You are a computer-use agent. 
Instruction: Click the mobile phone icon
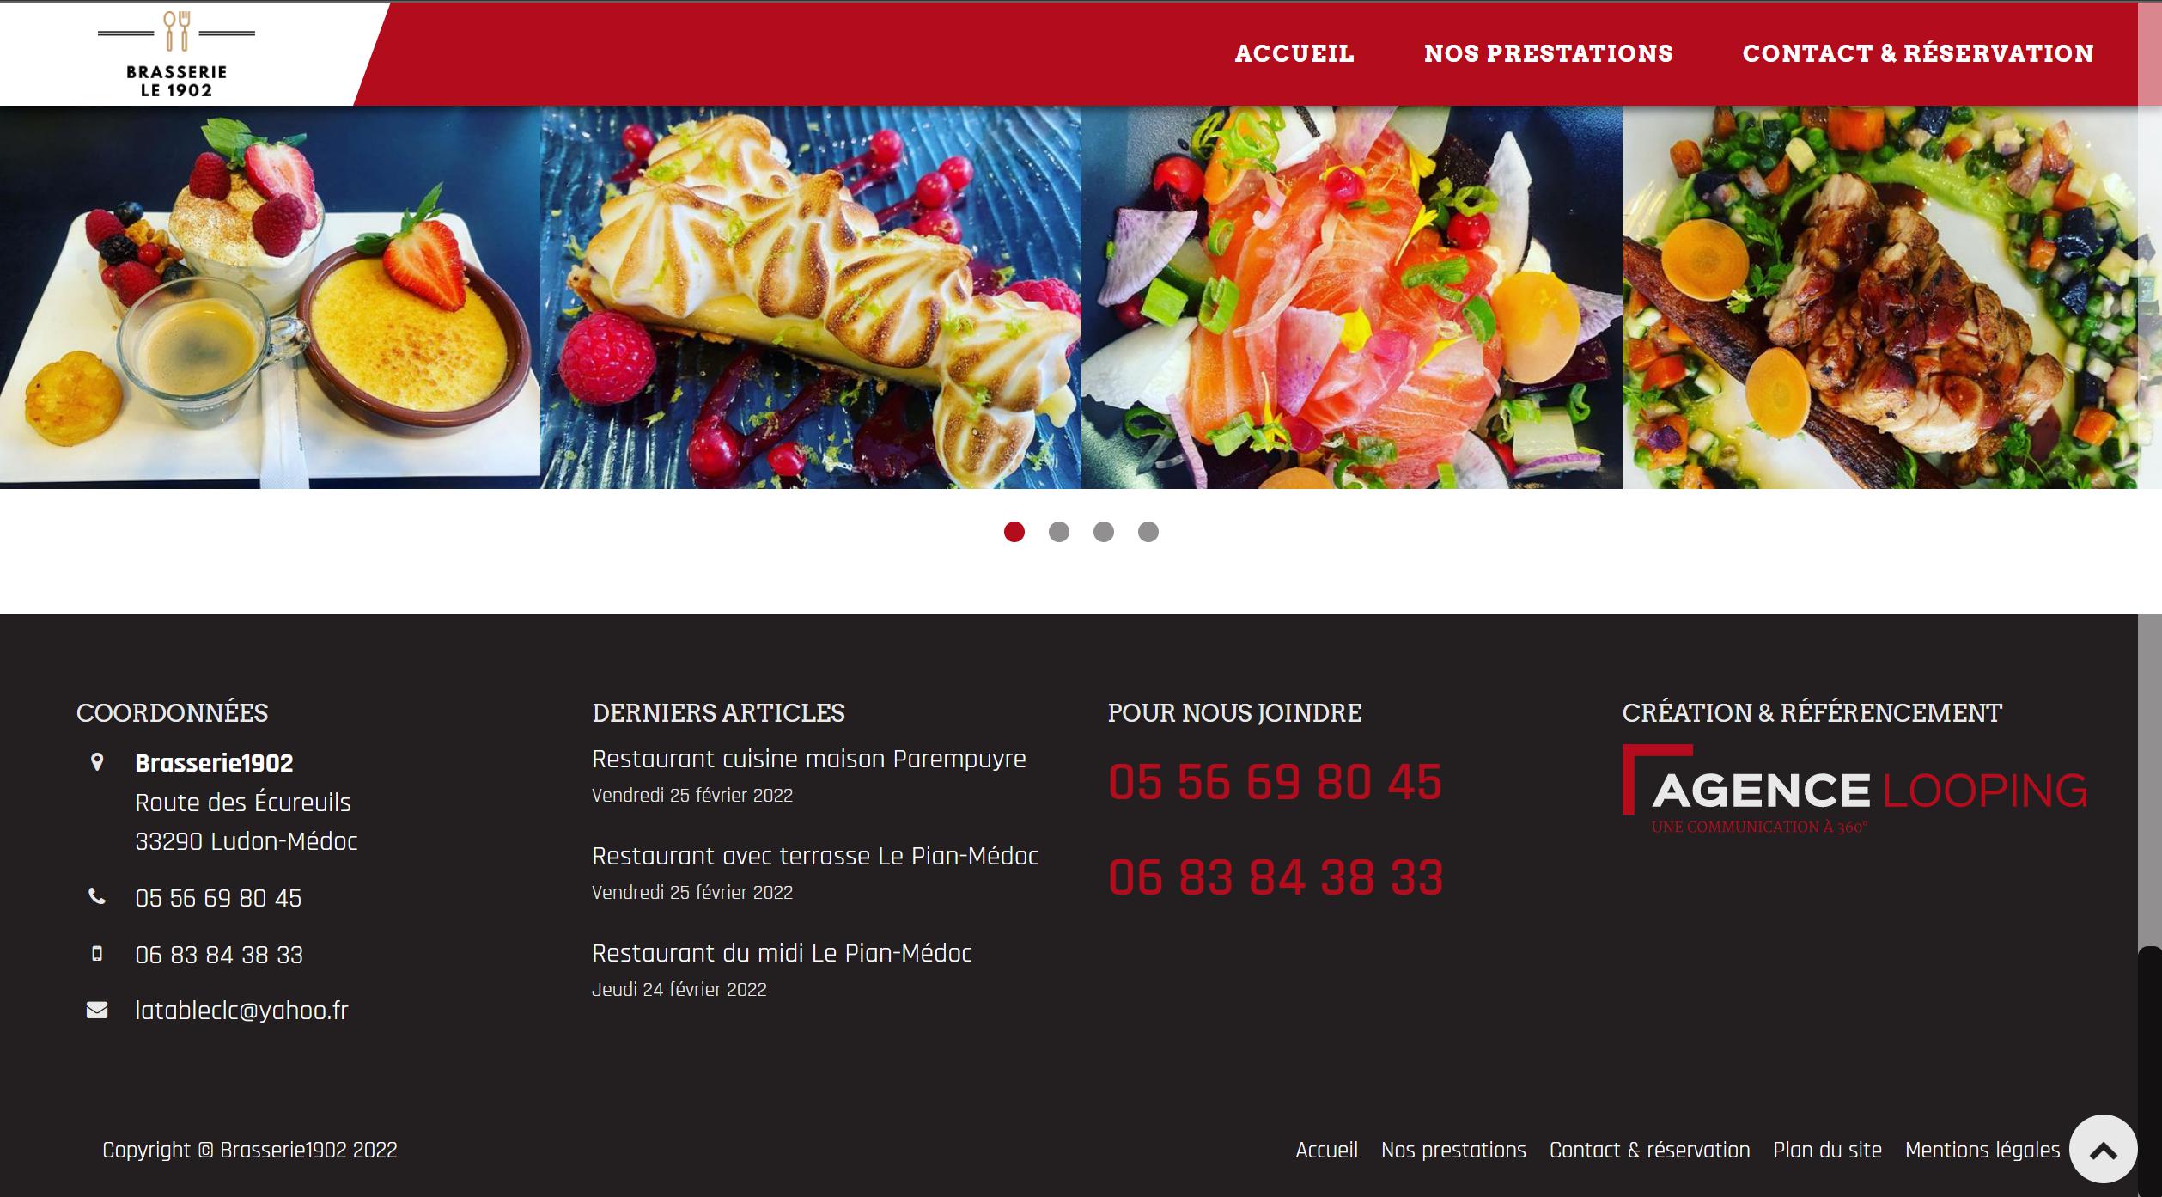(97, 953)
